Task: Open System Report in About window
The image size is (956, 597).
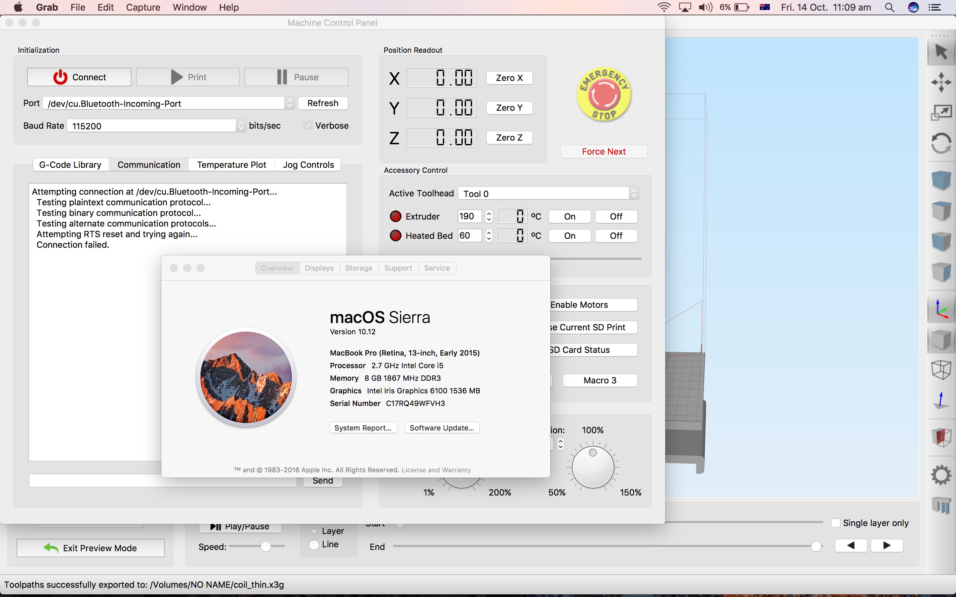Action: point(363,428)
